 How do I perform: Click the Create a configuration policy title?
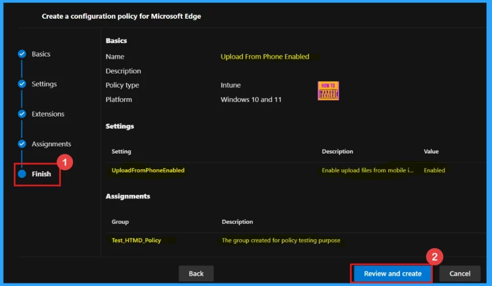pos(122,16)
